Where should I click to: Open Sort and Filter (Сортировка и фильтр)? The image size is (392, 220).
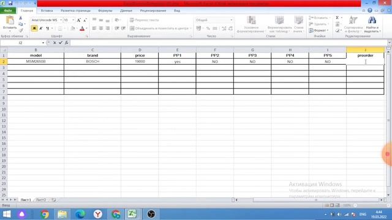[353, 24]
